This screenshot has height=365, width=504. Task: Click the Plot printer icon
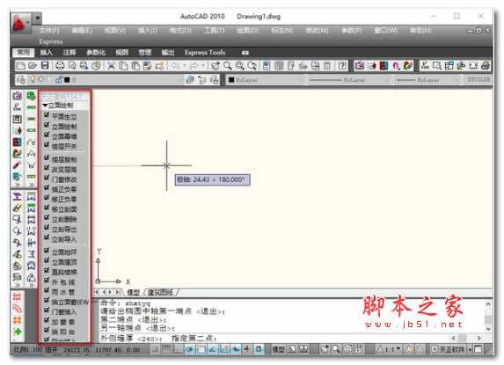coord(60,66)
